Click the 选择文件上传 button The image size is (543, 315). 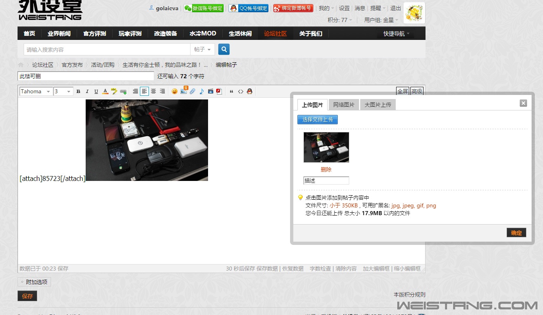[318, 119]
